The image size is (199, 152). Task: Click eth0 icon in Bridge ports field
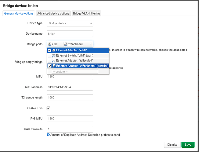click(x=49, y=44)
